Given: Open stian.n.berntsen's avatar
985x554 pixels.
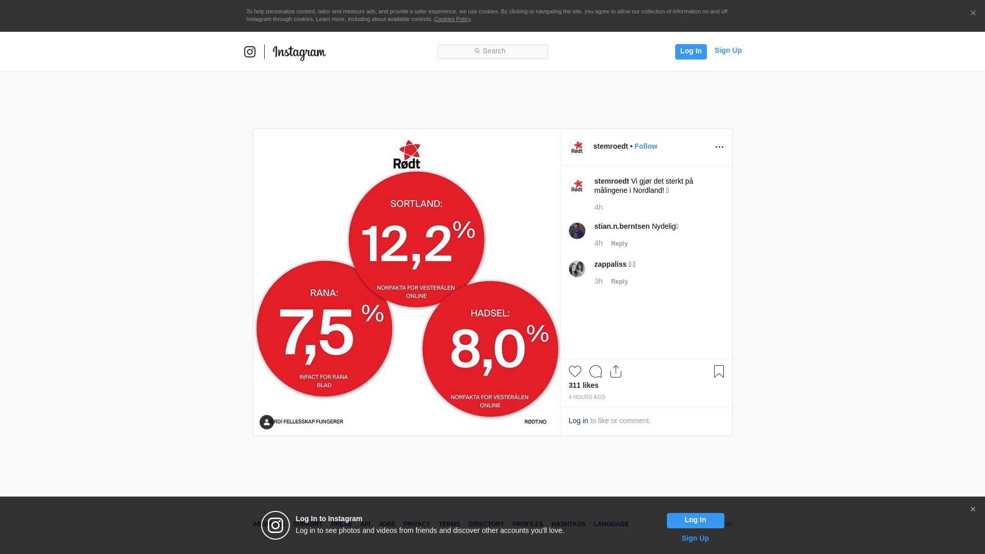Looking at the screenshot, I should [x=577, y=231].
